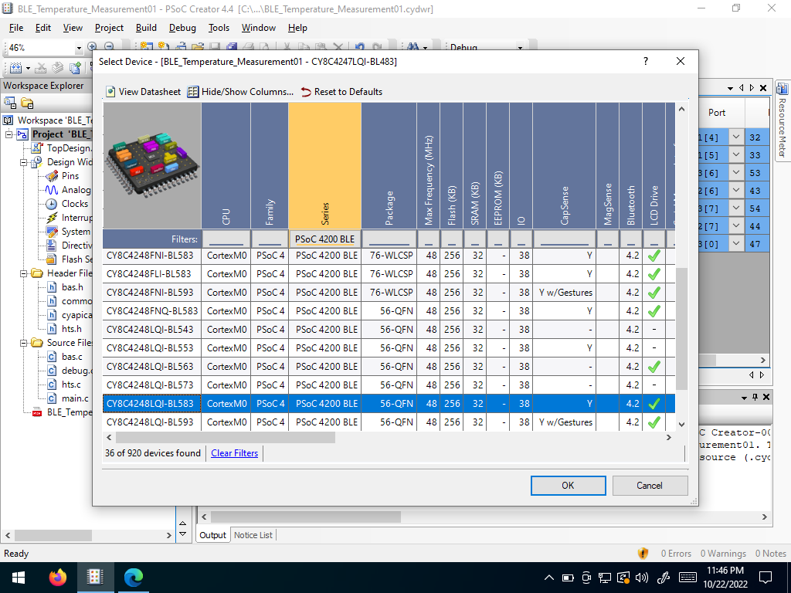
Task: Cancel the Select Device dialog
Action: (650, 486)
